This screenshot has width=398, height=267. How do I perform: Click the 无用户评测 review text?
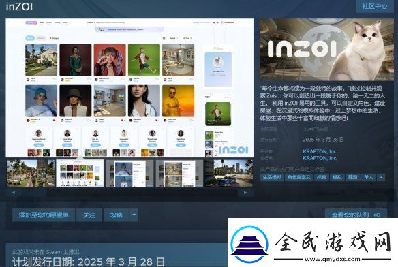[316, 129]
